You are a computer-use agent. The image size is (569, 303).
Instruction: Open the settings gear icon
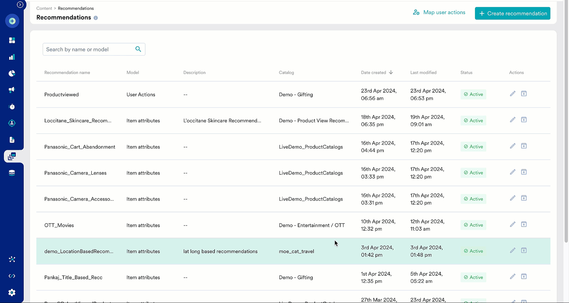pyautogui.click(x=12, y=292)
